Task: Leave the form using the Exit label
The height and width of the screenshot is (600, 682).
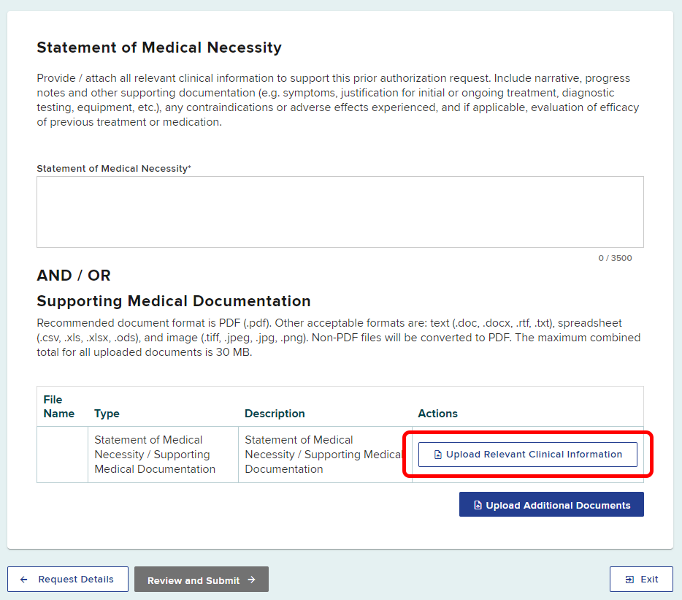Action: pyautogui.click(x=649, y=580)
